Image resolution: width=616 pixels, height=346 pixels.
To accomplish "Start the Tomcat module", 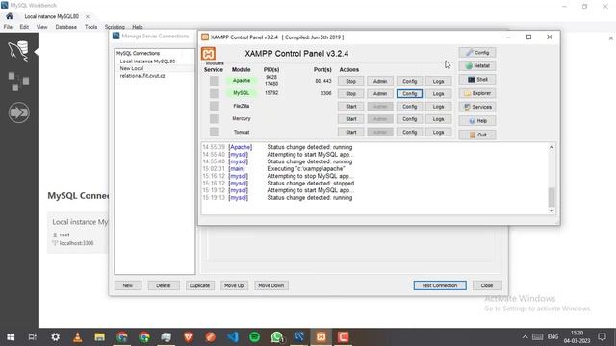I will 350,133.
